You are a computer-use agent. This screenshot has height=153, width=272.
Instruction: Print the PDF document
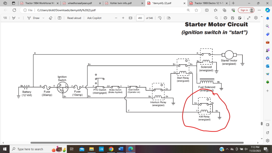[225, 18]
